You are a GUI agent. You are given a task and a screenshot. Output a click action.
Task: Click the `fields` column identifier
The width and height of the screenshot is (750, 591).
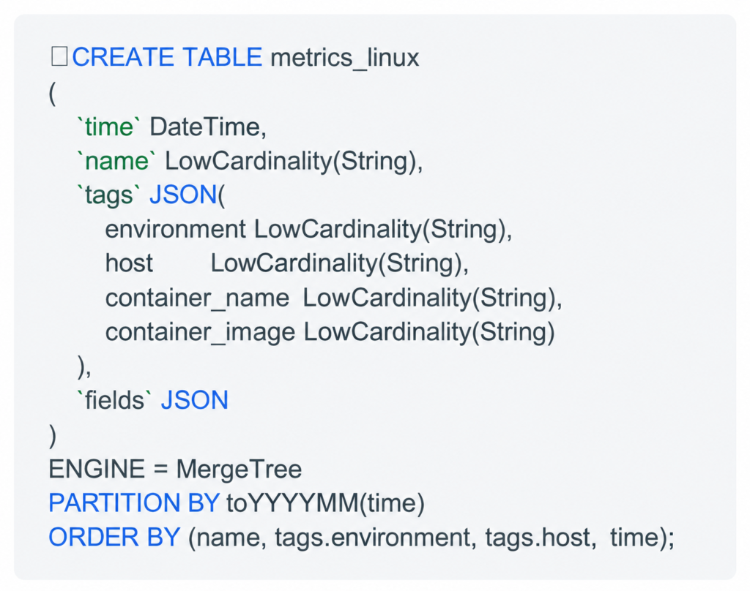(114, 400)
